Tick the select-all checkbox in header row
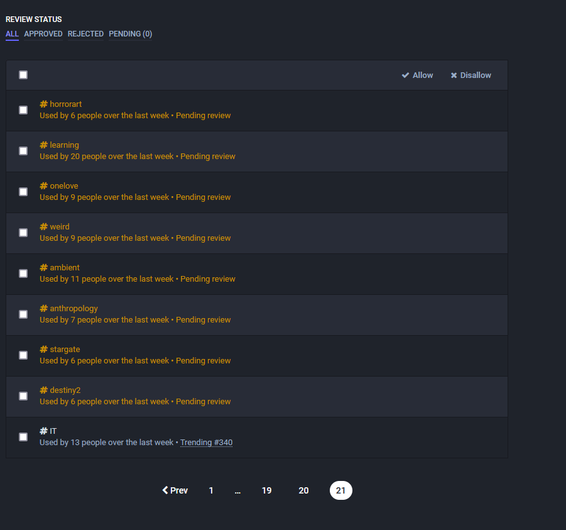The height and width of the screenshot is (530, 566). coord(23,75)
